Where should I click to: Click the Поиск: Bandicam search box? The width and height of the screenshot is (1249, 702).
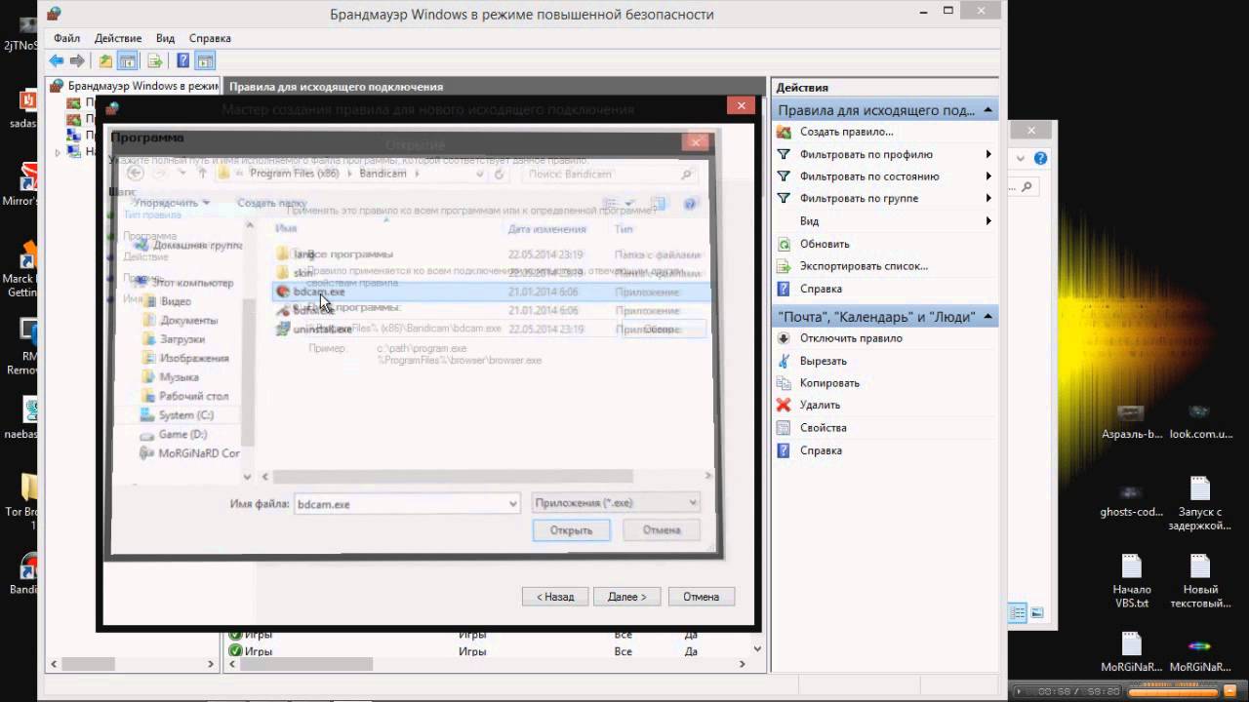click(611, 174)
